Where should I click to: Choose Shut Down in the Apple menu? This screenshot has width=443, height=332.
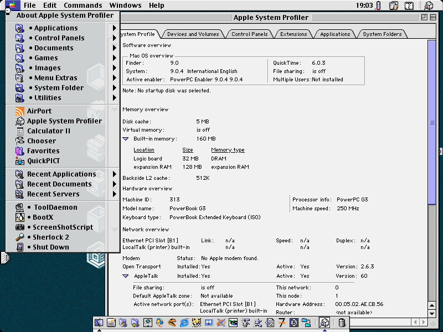click(x=63, y=247)
